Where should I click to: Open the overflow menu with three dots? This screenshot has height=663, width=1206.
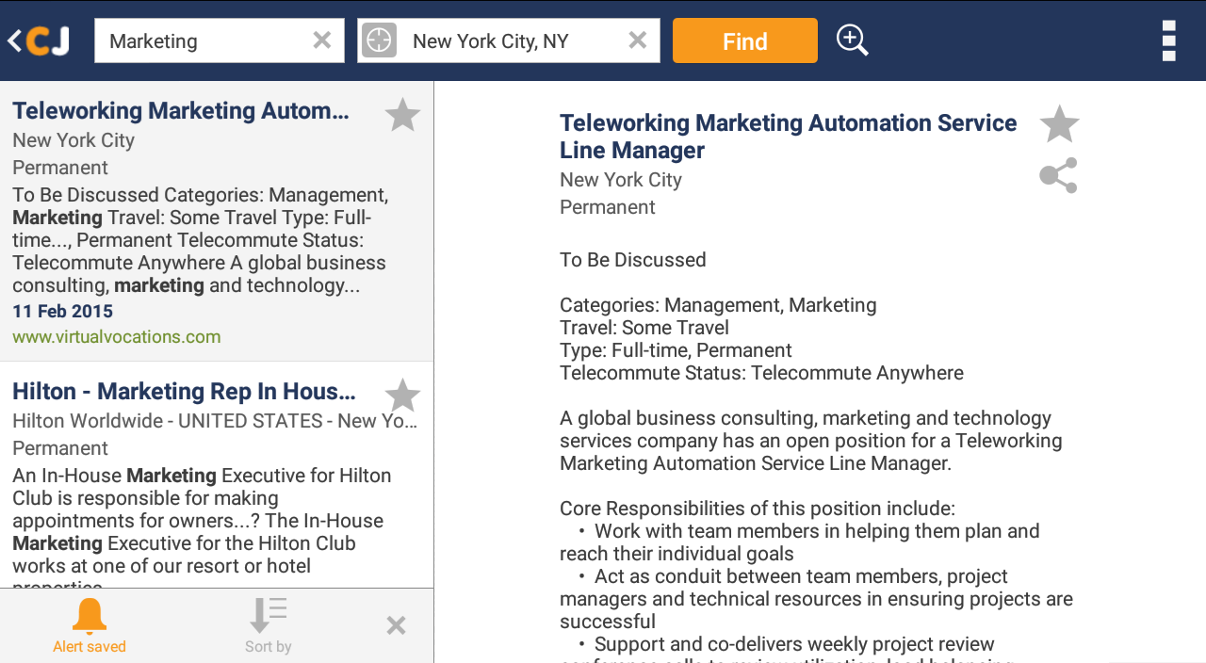tap(1168, 40)
